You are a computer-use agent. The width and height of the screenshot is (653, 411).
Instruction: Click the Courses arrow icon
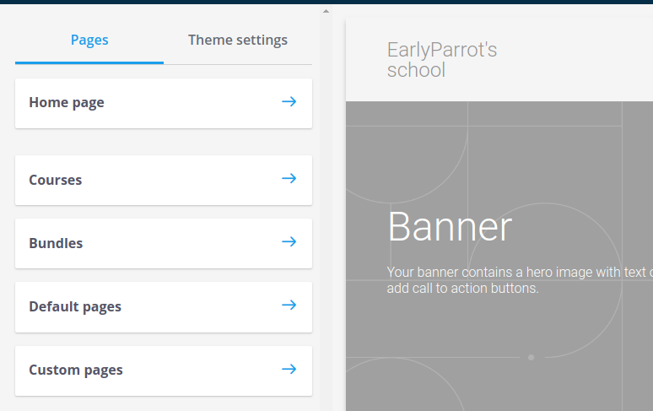point(289,179)
